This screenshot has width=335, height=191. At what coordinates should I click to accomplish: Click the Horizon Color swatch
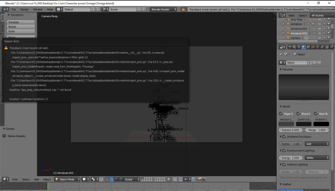(286, 124)
